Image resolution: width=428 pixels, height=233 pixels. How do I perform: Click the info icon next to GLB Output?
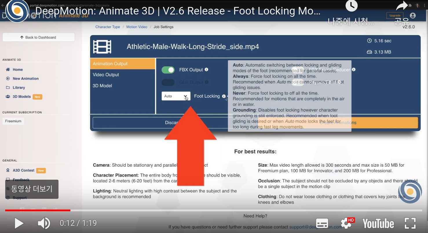coord(207,82)
